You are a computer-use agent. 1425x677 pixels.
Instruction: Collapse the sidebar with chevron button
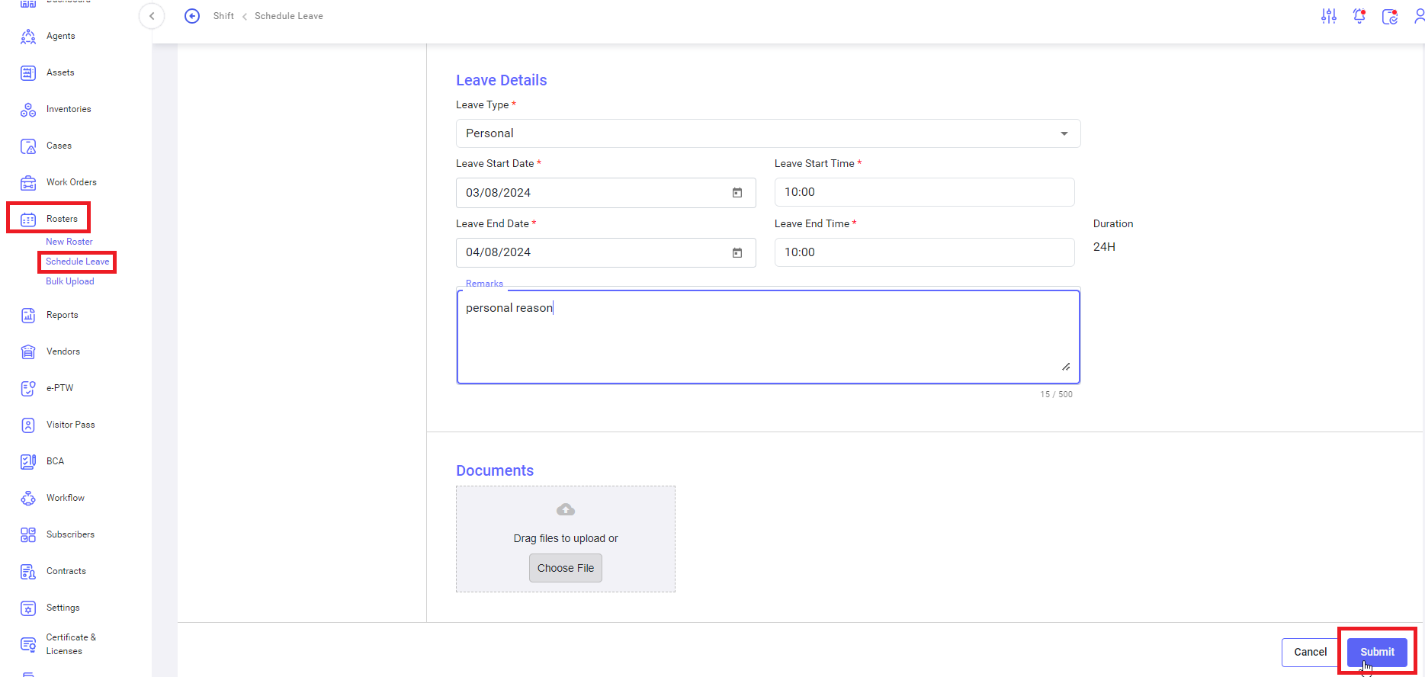coord(152,16)
